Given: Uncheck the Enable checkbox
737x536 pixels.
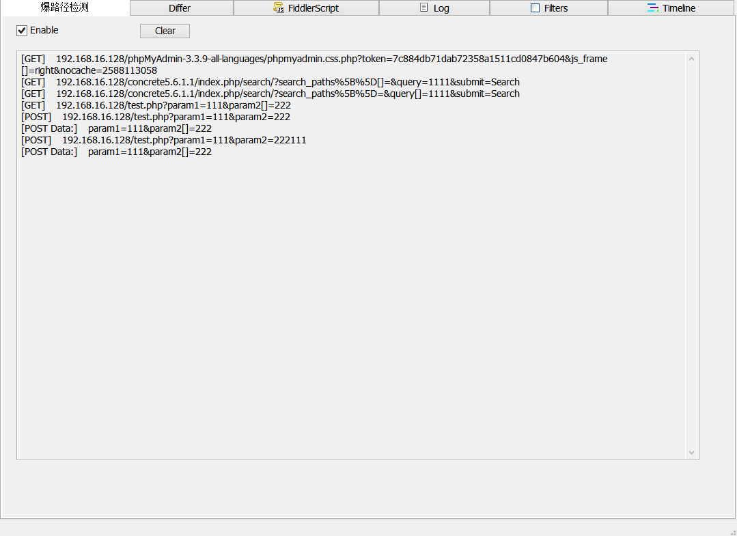Looking at the screenshot, I should 22,31.
